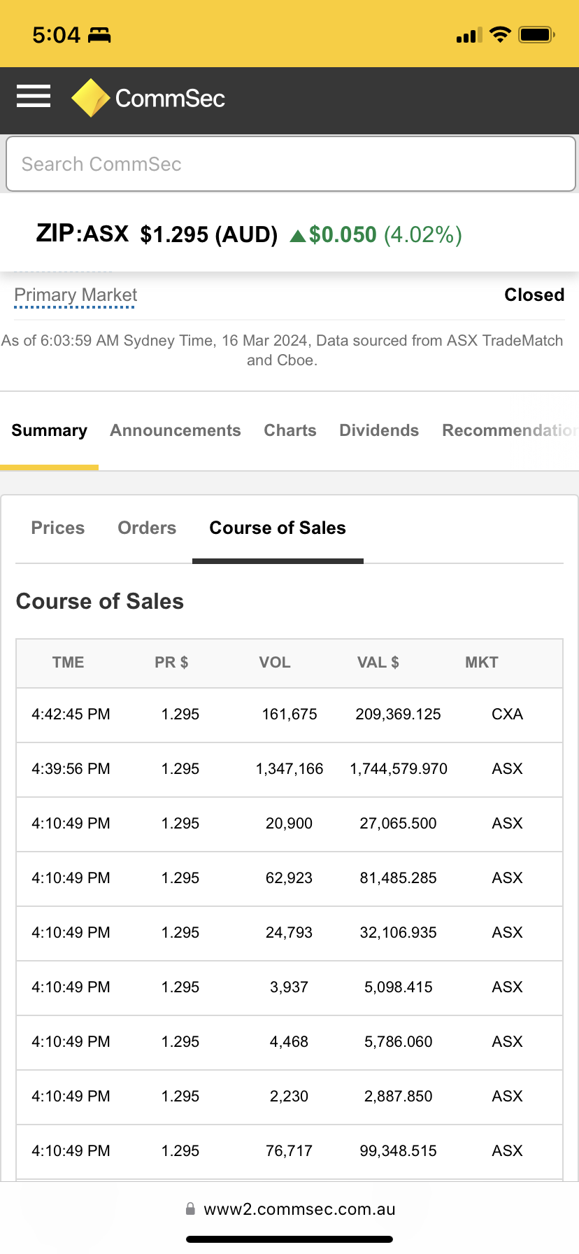Tap the Course of Sales section heading
Image resolution: width=579 pixels, height=1254 pixels.
tap(100, 602)
